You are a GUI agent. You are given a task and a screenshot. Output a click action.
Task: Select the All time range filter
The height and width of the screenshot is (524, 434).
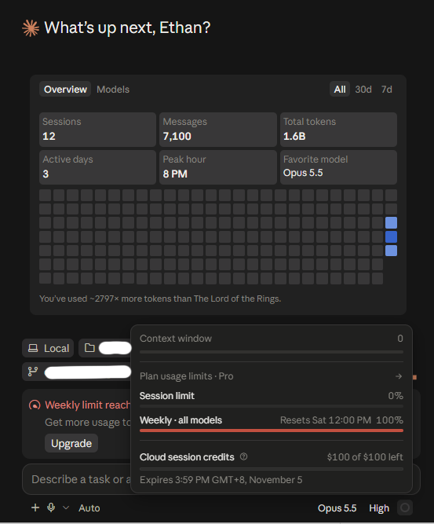click(x=340, y=90)
